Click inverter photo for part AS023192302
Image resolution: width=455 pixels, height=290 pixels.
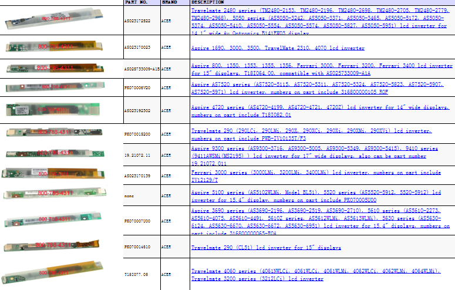[x=53, y=109]
